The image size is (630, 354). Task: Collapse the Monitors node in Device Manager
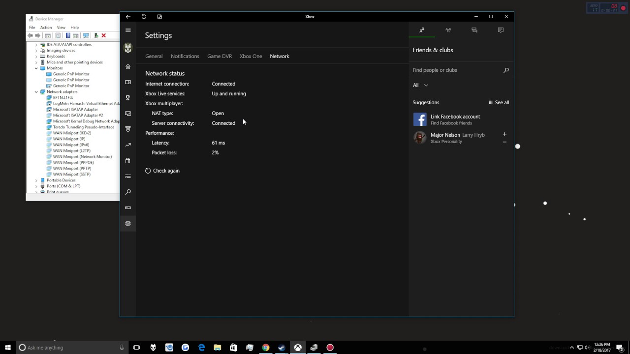click(36, 68)
